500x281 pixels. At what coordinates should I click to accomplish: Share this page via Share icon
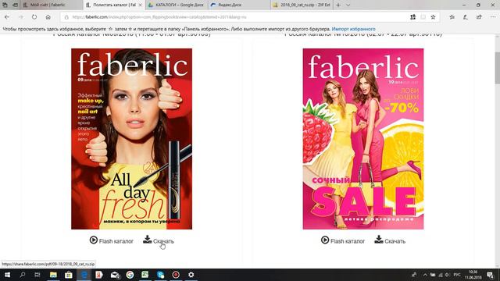click(x=479, y=17)
